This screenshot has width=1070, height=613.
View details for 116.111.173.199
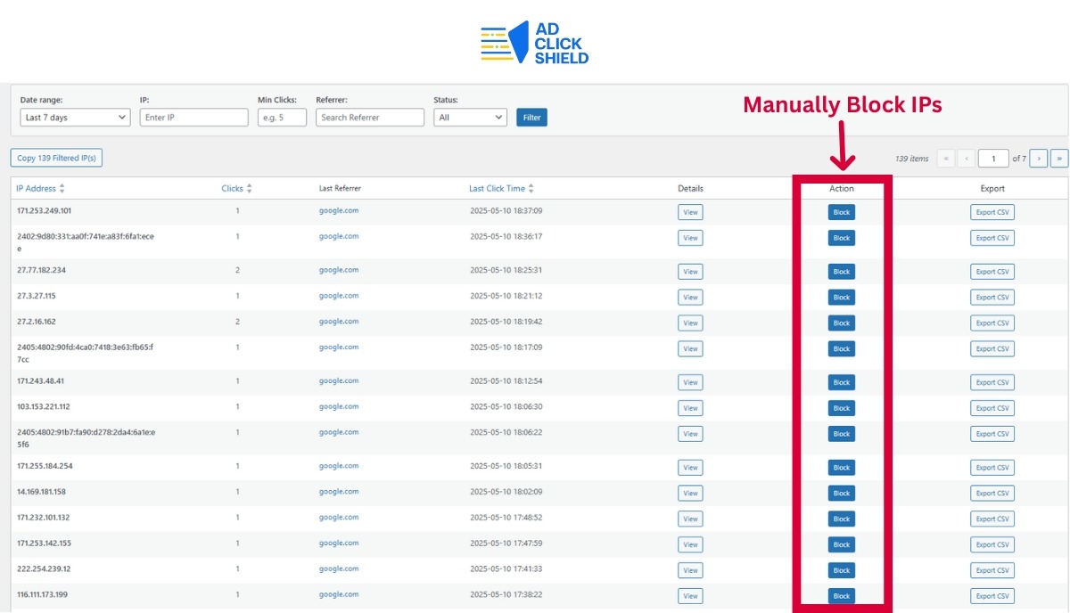click(x=690, y=596)
